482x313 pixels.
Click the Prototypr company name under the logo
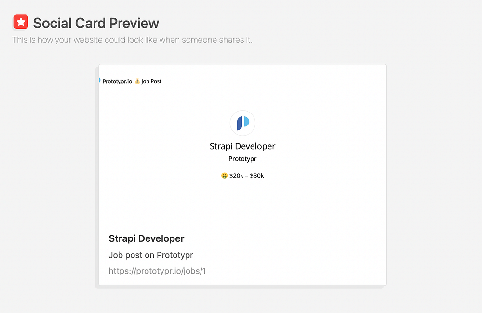click(242, 159)
